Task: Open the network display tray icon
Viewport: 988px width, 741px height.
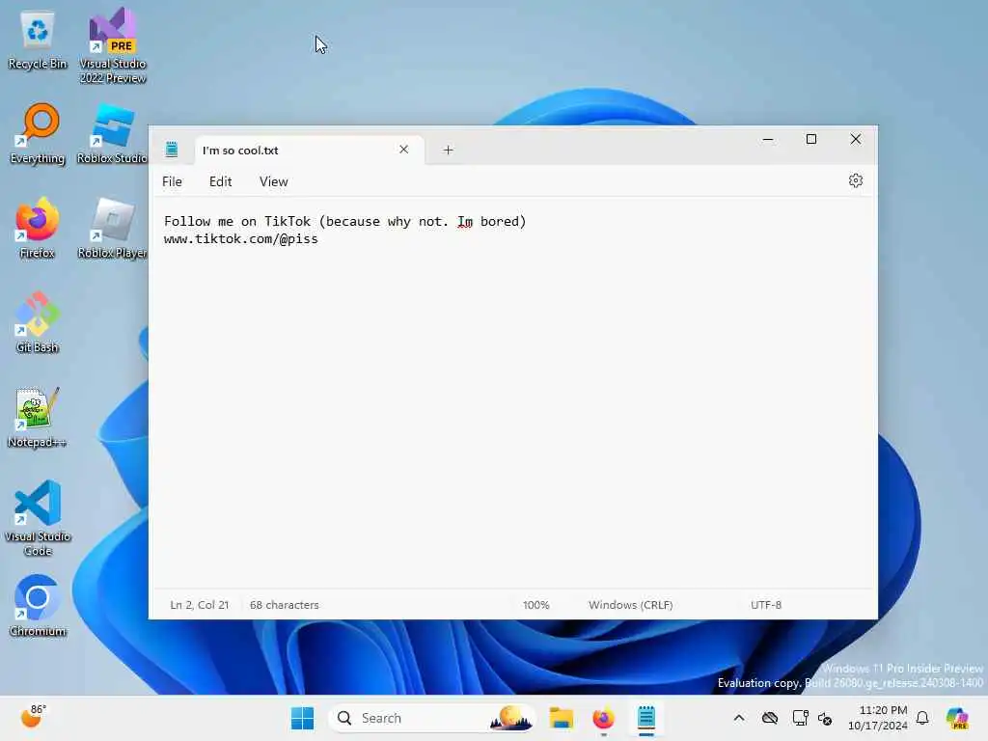Action: 800,718
